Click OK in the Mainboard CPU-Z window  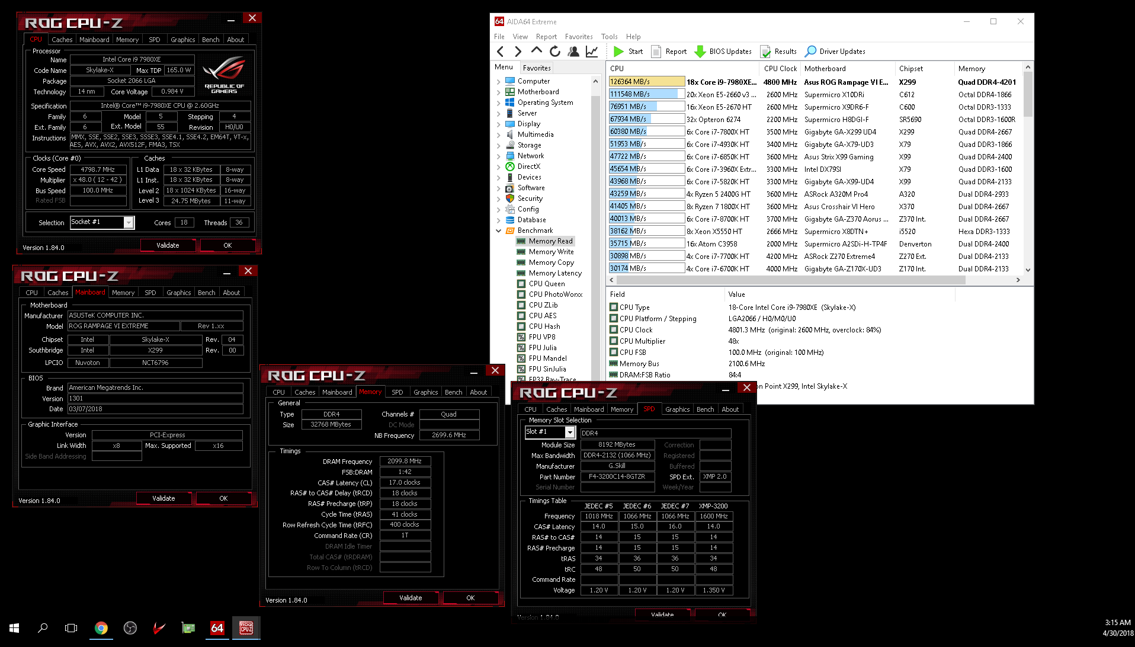pos(223,498)
